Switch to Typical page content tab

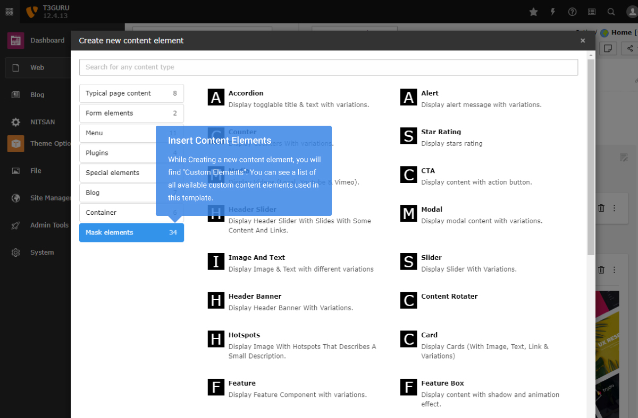(x=131, y=93)
